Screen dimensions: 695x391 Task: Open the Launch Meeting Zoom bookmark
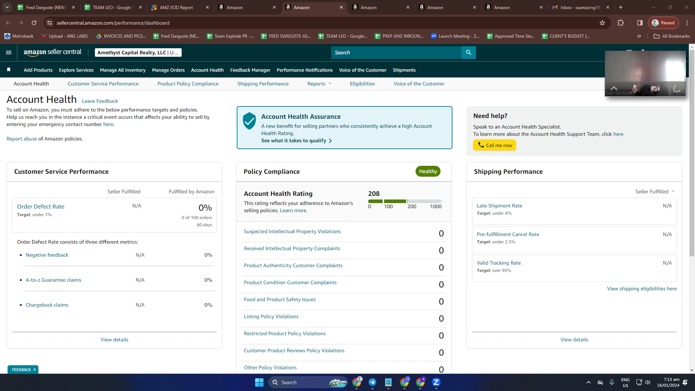455,36
